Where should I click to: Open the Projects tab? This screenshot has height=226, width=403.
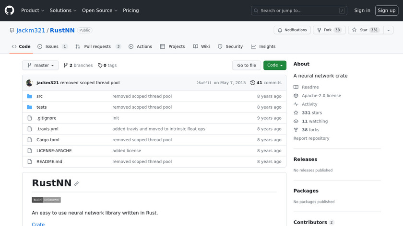click(172, 46)
